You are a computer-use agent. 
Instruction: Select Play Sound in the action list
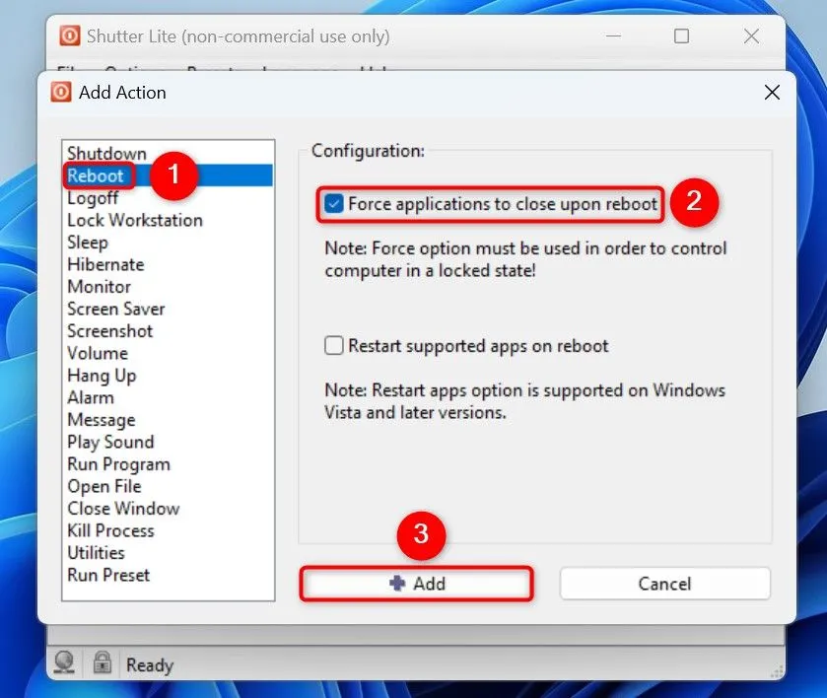(110, 442)
